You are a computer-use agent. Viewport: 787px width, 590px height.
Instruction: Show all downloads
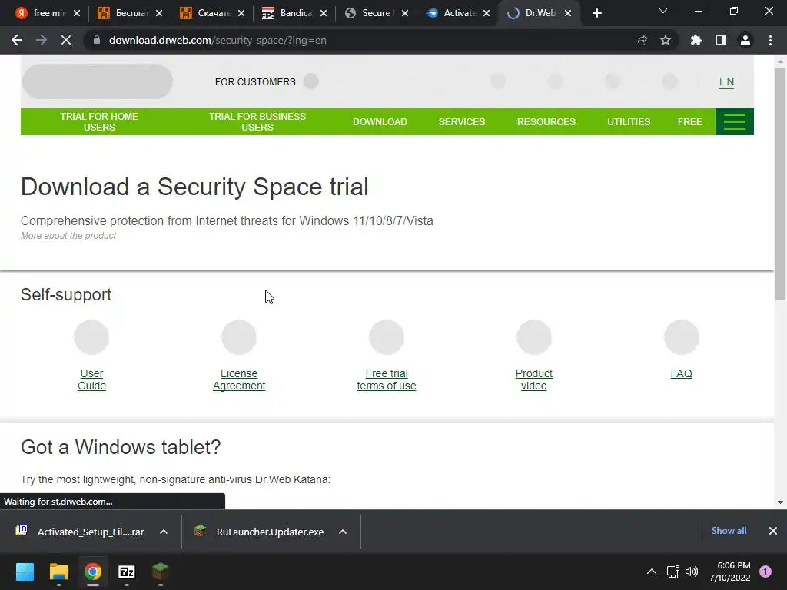coord(729,531)
